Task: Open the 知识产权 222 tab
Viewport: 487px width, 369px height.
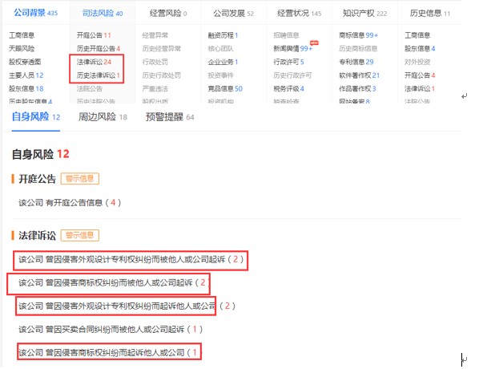Action: pyautogui.click(x=364, y=13)
